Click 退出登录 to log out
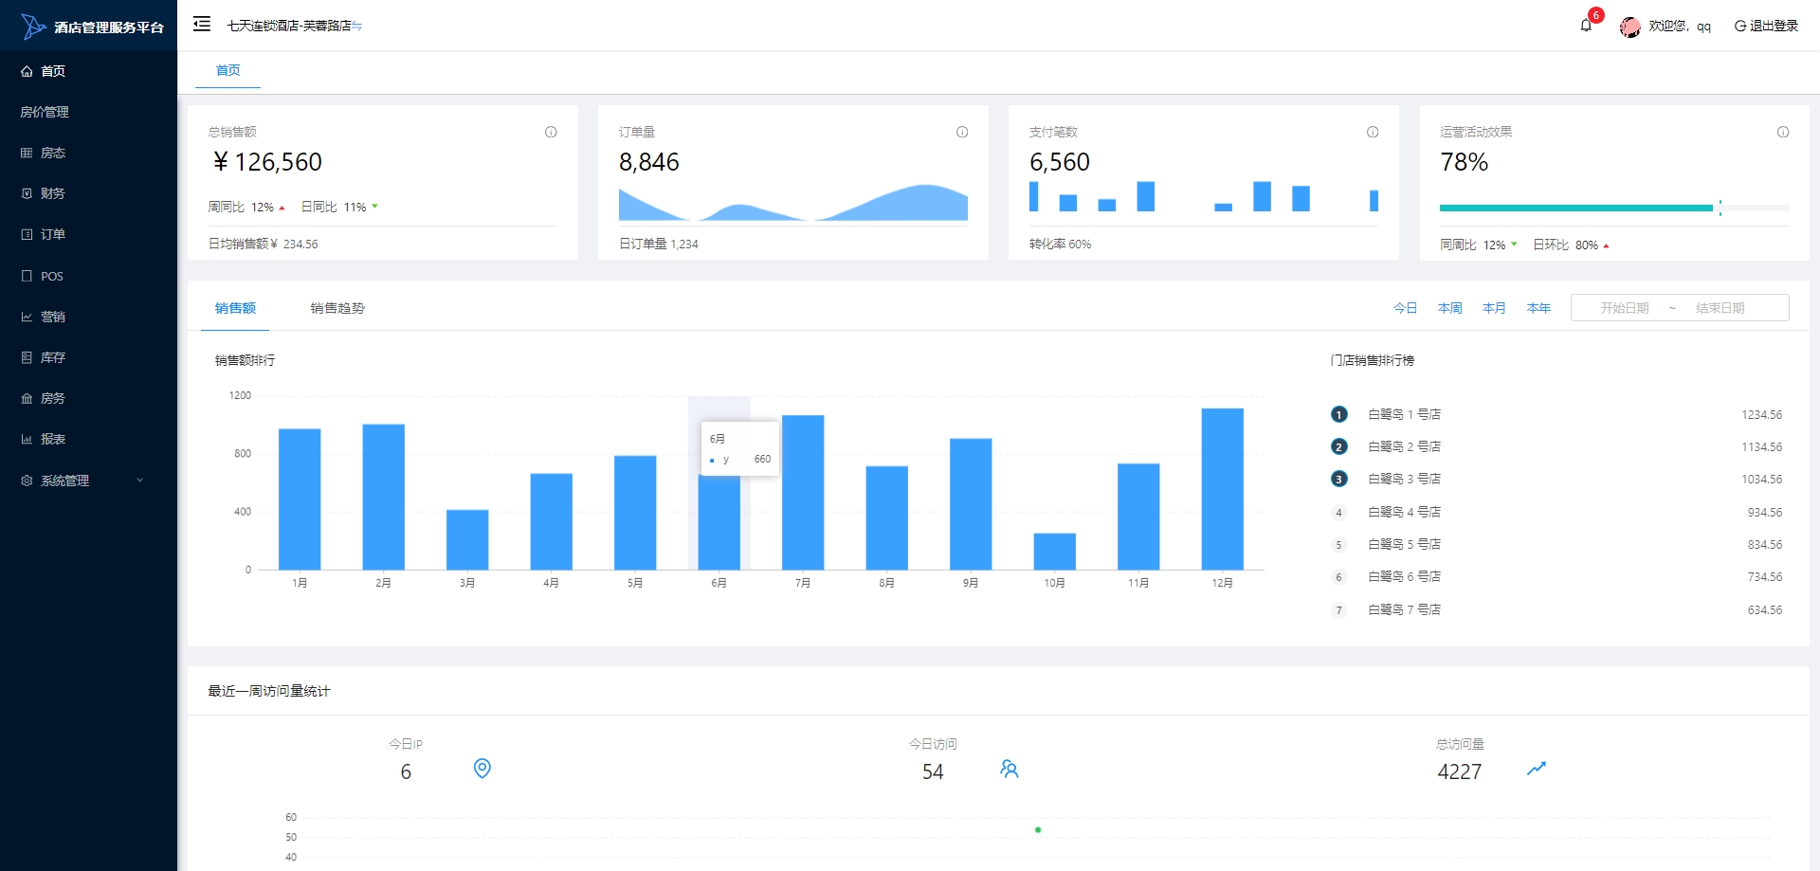The image size is (1820, 871). tap(1766, 26)
